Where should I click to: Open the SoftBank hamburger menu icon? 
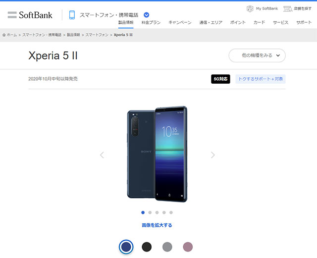(x=12, y=15)
